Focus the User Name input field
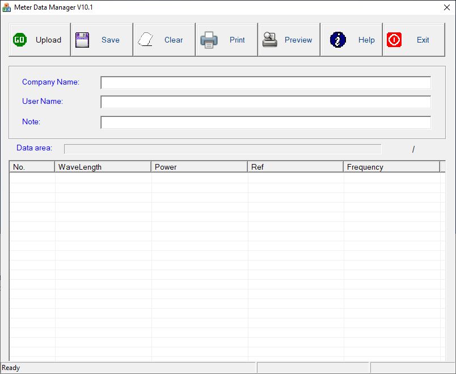The image size is (456, 374). click(265, 102)
